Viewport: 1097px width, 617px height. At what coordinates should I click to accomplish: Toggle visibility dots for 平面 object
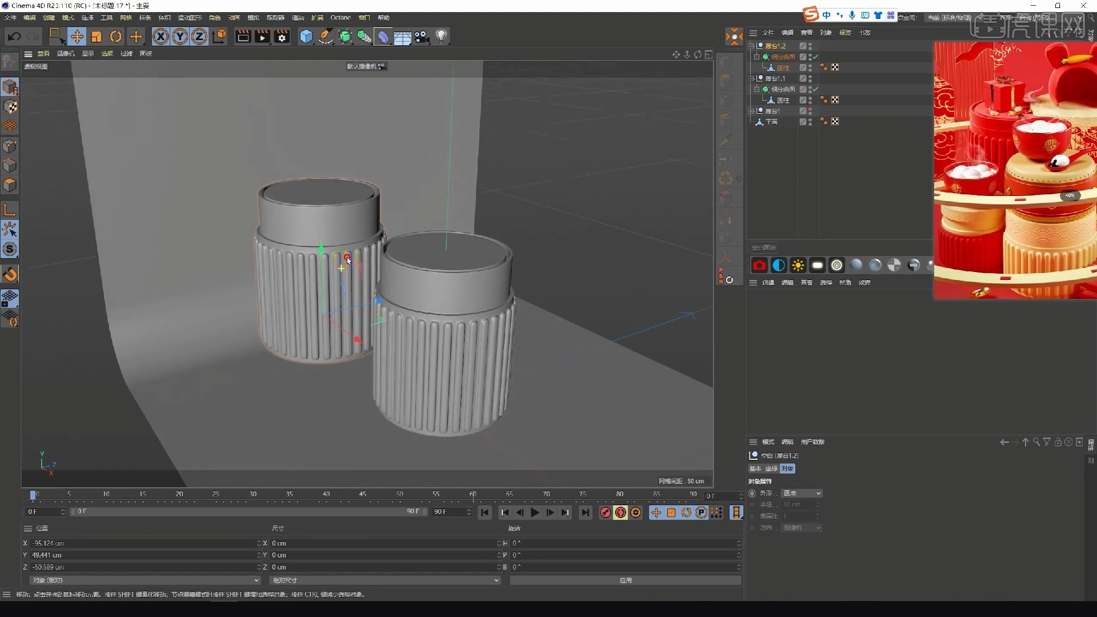point(810,122)
